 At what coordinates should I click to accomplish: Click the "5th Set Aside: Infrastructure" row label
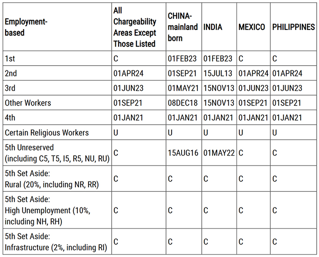click(55, 242)
